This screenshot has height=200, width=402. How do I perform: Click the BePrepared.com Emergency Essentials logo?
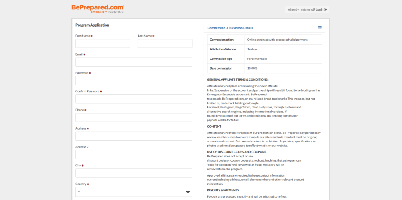pyautogui.click(x=98, y=9)
